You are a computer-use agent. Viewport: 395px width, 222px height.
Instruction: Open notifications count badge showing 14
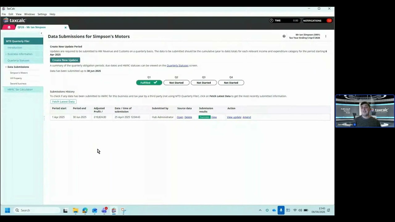(x=329, y=21)
